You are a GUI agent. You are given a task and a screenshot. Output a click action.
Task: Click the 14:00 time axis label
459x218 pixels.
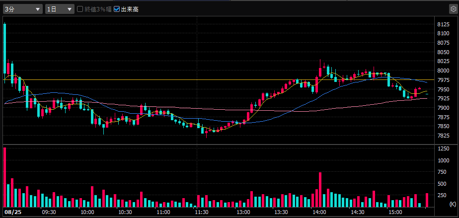coord(319,212)
